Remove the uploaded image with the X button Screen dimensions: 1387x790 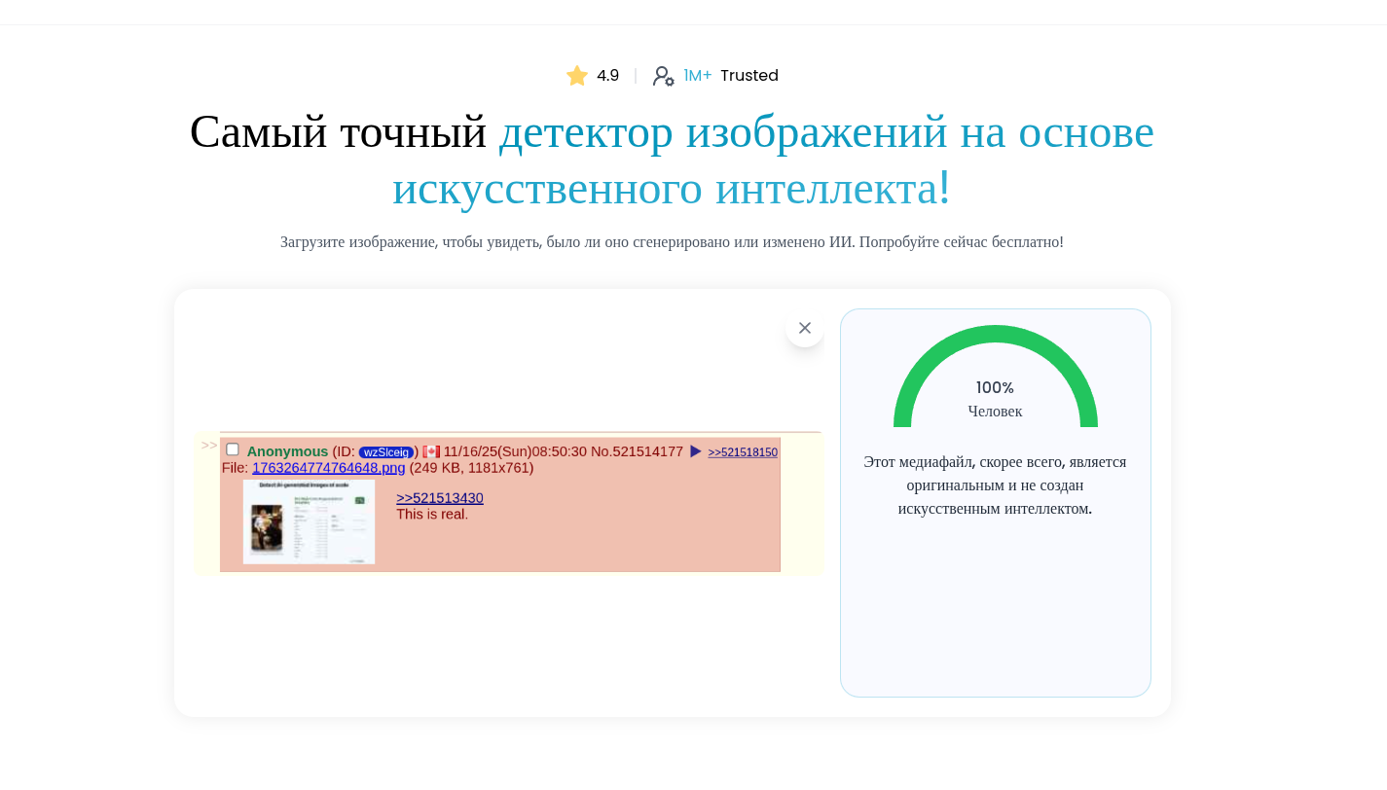tap(805, 328)
